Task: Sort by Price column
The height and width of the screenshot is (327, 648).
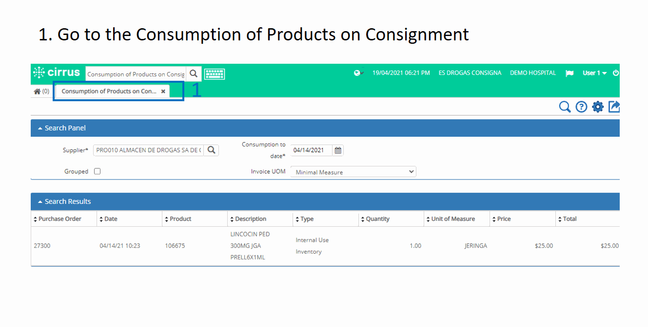Action: point(501,219)
